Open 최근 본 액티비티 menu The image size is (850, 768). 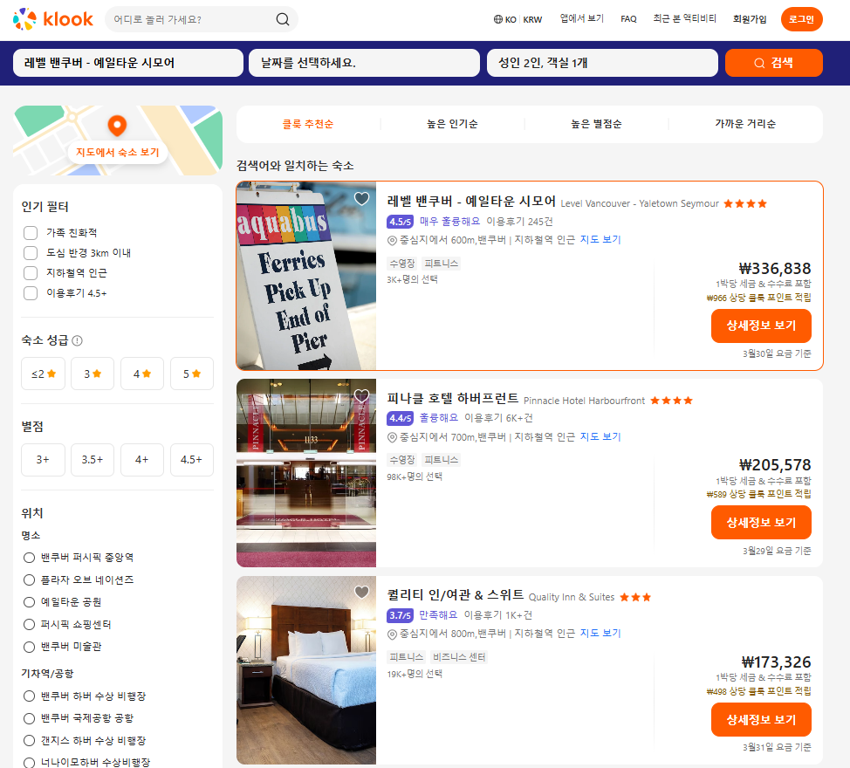(685, 19)
